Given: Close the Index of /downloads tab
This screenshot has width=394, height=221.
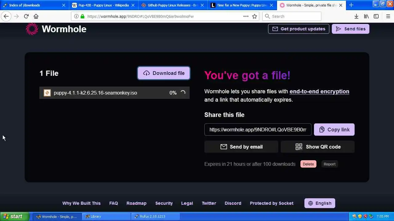Looking at the screenshot, I should point(64,5).
